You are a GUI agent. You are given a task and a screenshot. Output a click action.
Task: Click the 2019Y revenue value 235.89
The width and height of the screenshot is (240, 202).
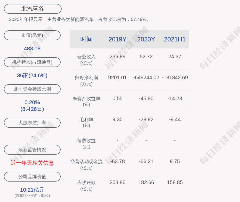point(117,56)
